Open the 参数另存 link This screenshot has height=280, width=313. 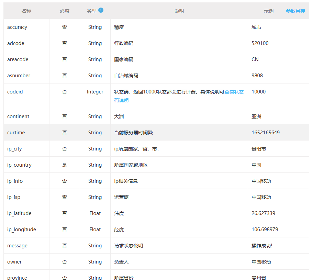click(x=295, y=11)
